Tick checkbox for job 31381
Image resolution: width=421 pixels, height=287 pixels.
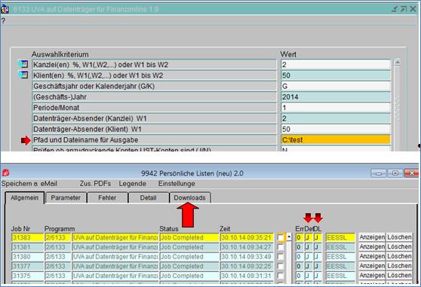click(281, 247)
